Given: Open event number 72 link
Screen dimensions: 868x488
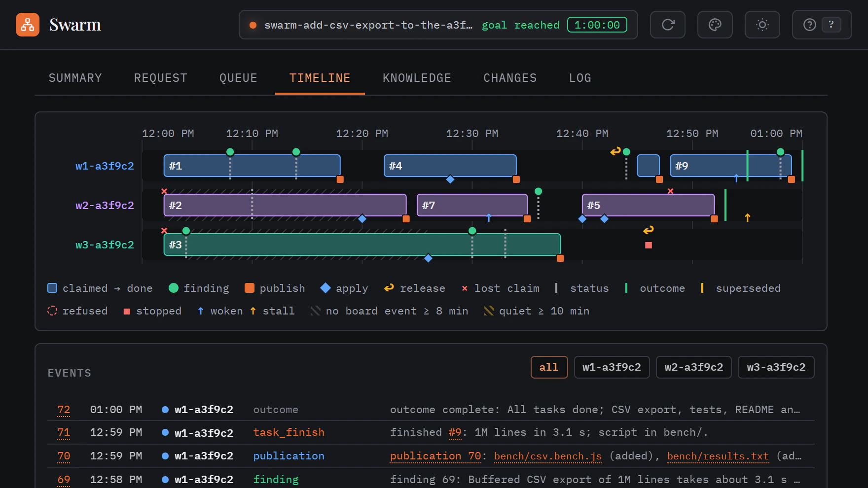Looking at the screenshot, I should coord(64,410).
